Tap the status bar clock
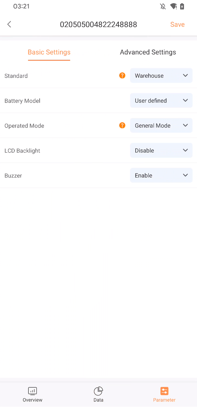197x407 pixels. (x=21, y=6)
